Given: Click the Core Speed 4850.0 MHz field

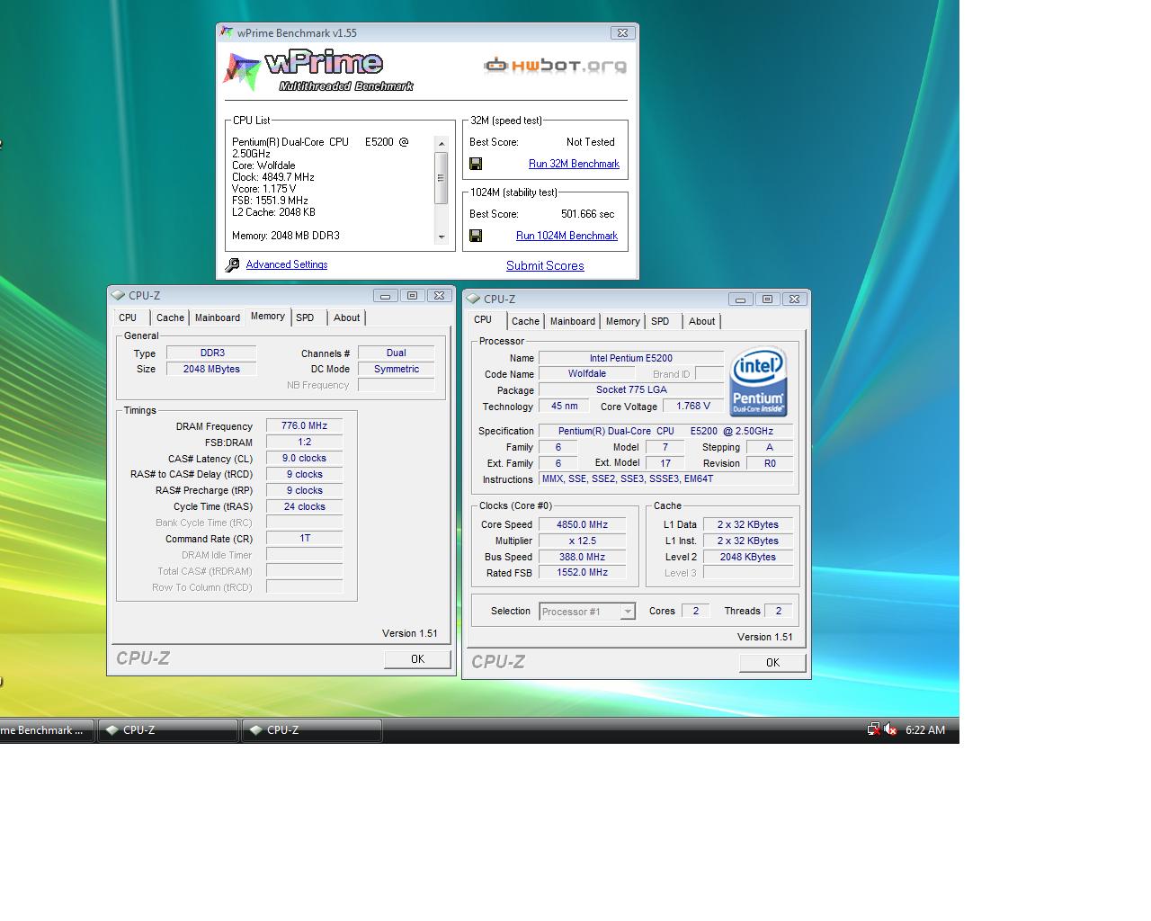Looking at the screenshot, I should pyautogui.click(x=582, y=524).
